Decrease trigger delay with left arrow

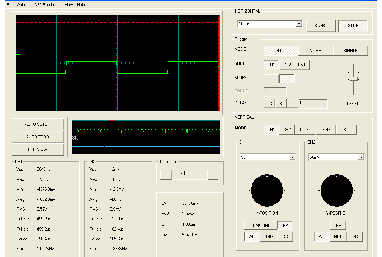tap(281, 103)
